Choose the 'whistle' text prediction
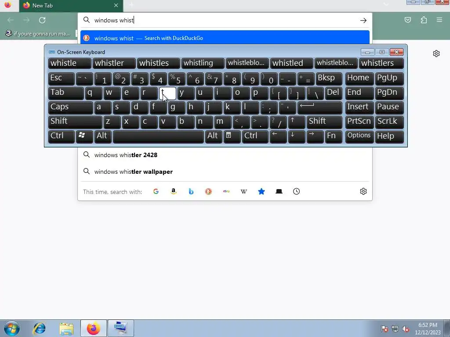This screenshot has width=450, height=337. (70, 63)
